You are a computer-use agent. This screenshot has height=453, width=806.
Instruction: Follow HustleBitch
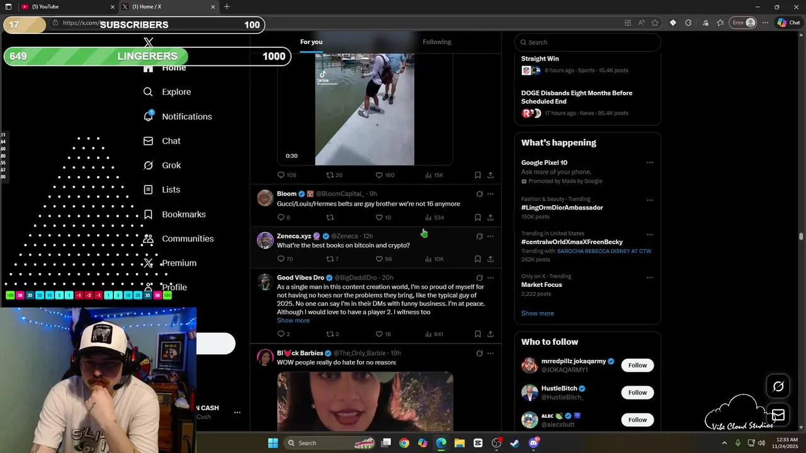(x=637, y=393)
